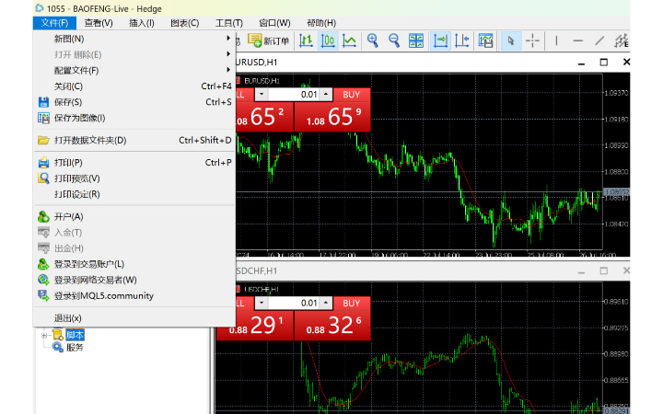Save chart as picture toolbar icon

pos(486,41)
